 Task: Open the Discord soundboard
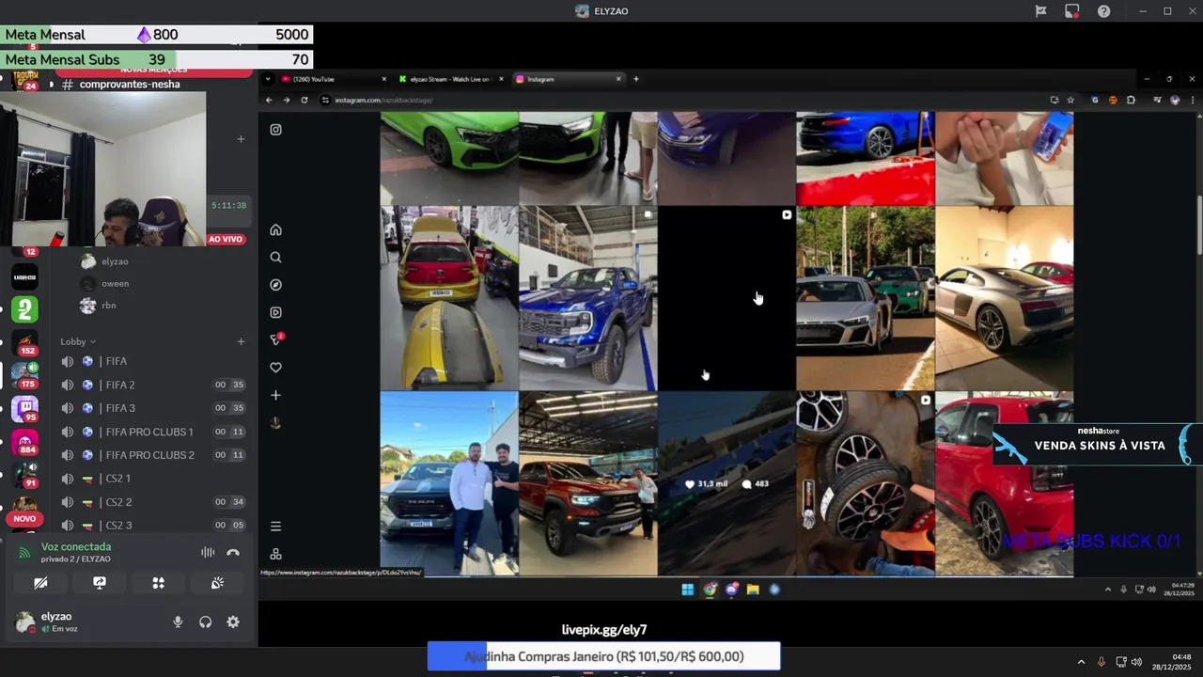click(217, 583)
